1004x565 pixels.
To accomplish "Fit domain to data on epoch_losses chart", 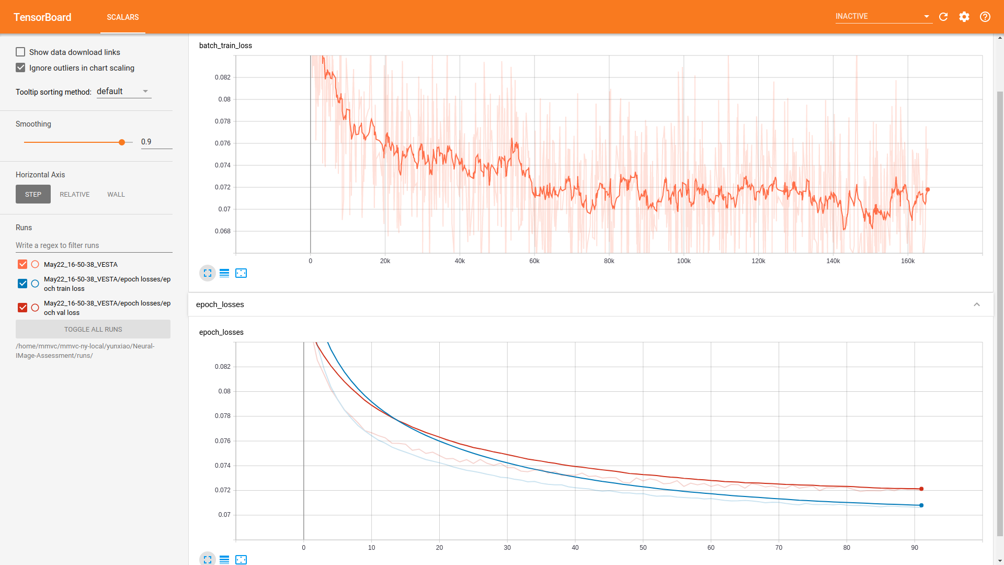I will coord(241,559).
